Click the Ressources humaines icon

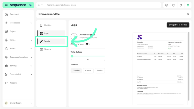pyautogui.click(x=6, y=57)
